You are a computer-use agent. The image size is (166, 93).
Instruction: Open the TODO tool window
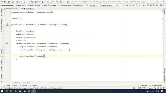point(7,86)
